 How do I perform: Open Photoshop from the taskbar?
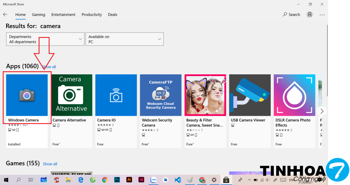(x=117, y=180)
